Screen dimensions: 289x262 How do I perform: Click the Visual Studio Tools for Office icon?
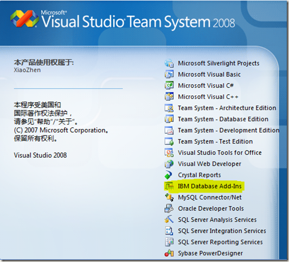pyautogui.click(x=169, y=153)
